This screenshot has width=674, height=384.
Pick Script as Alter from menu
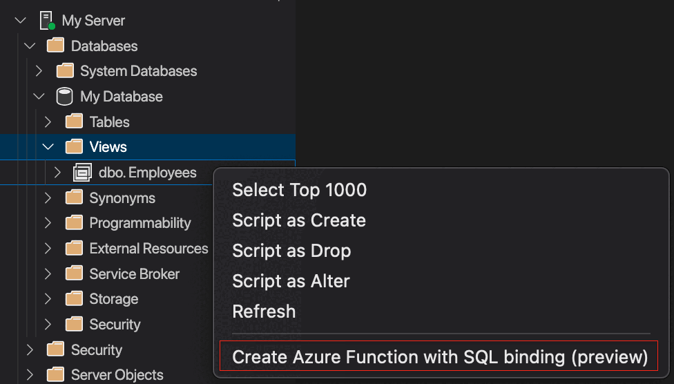(x=291, y=281)
